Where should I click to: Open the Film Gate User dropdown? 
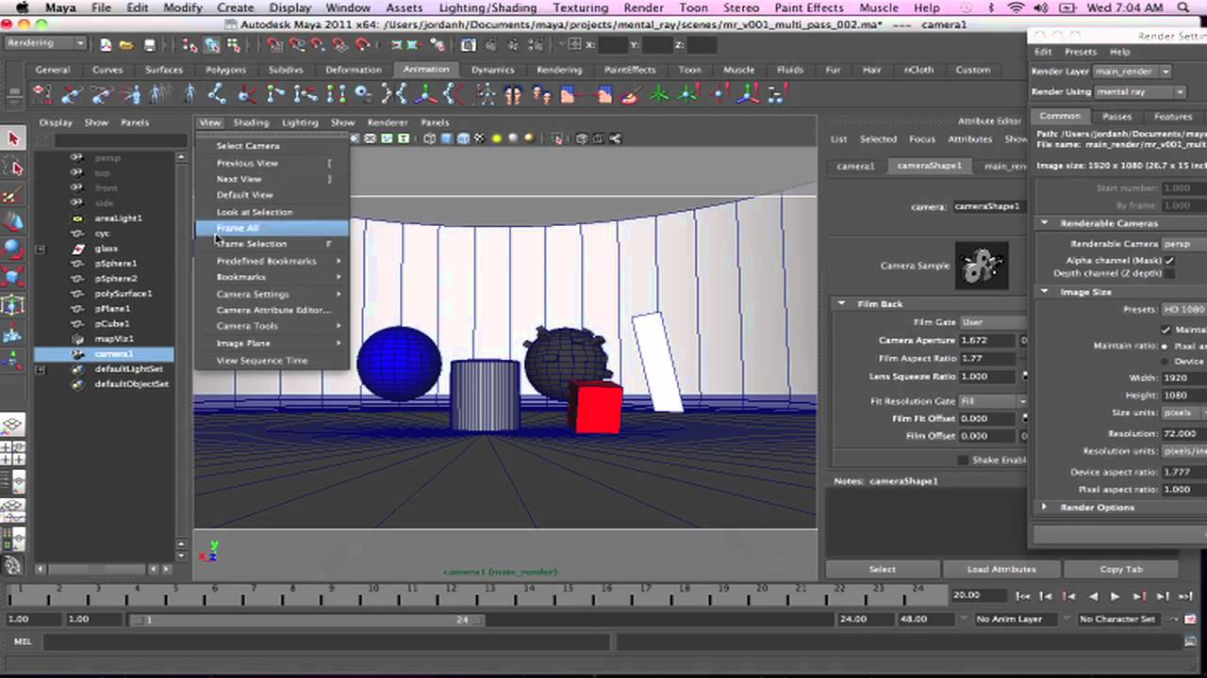pos(993,322)
